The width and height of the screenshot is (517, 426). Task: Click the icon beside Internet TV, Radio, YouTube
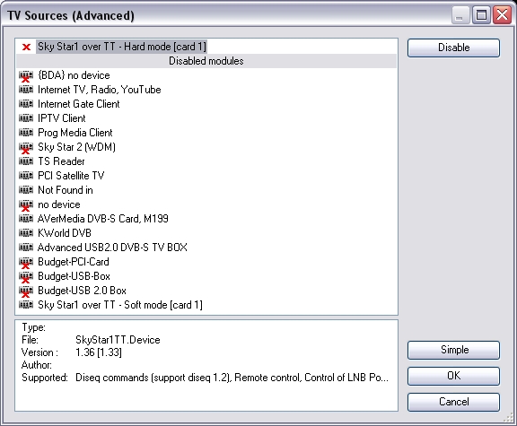coord(26,90)
